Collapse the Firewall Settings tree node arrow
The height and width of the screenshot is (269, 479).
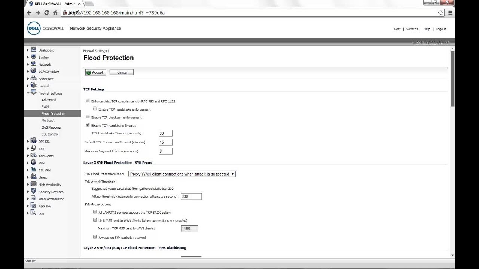(x=28, y=93)
